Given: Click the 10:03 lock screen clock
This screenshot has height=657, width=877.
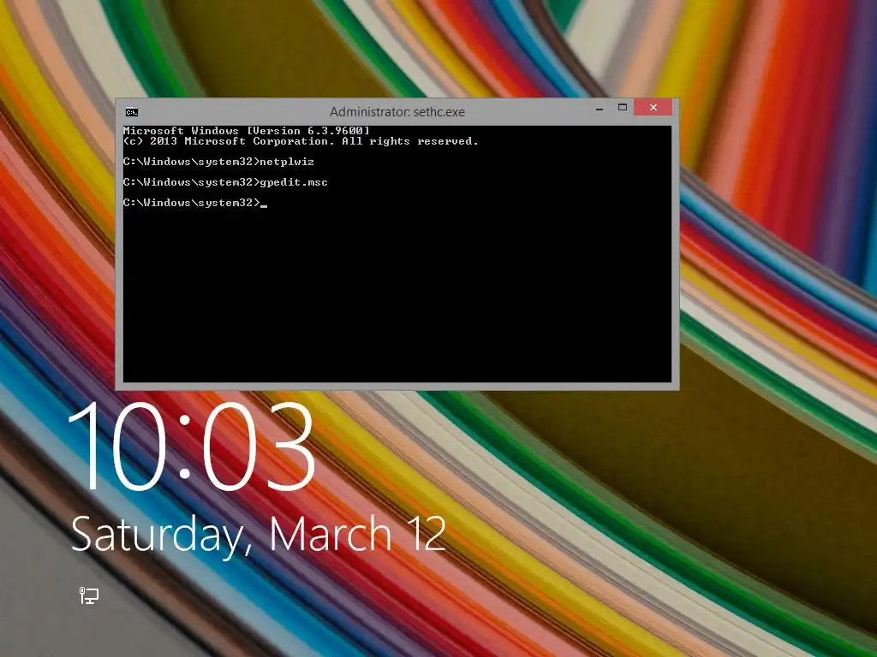Looking at the screenshot, I should [191, 447].
